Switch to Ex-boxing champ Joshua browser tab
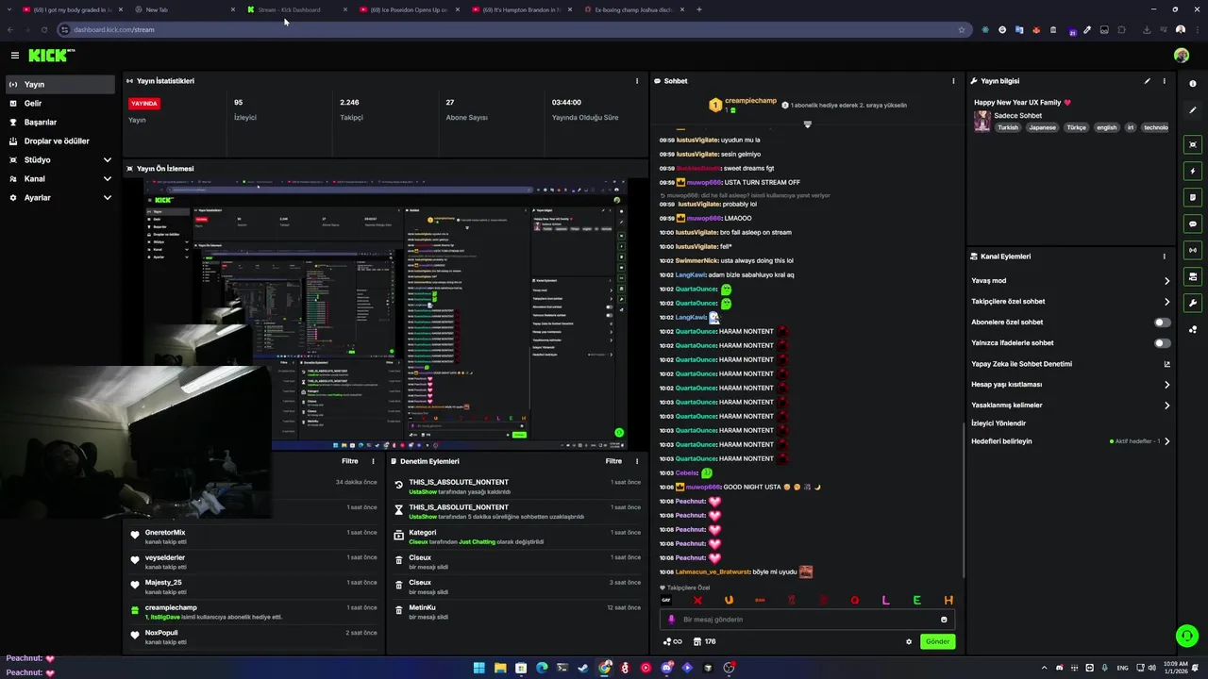The height and width of the screenshot is (679, 1208). [x=634, y=9]
